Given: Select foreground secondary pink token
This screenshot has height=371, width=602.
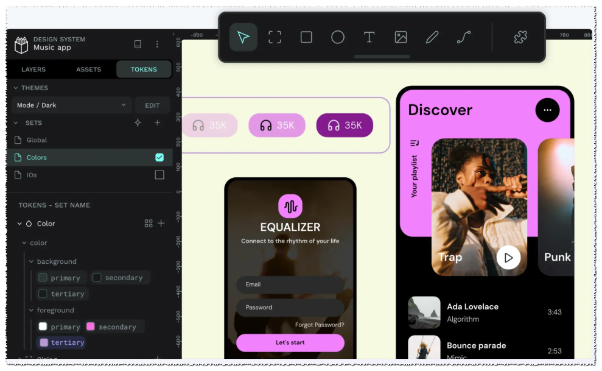Looking at the screenshot, I should [115, 327].
